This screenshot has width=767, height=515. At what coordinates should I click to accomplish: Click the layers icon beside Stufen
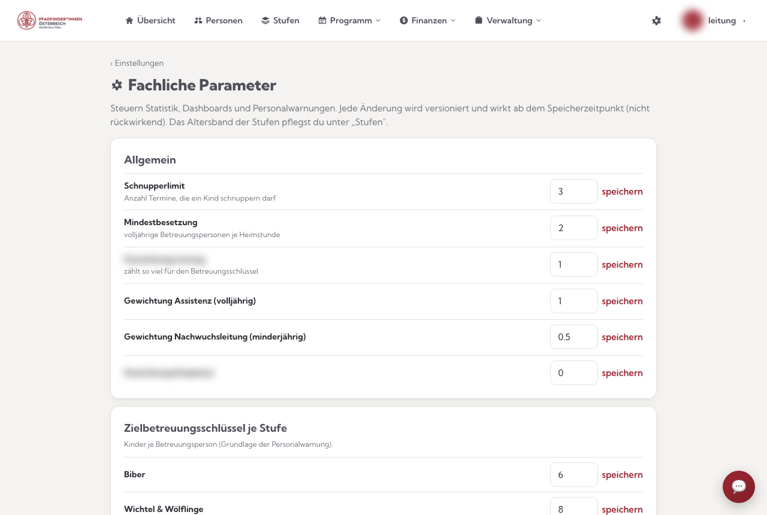[265, 20]
